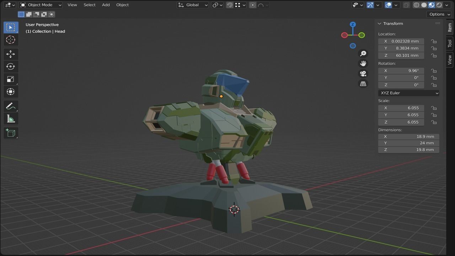Activate the Add Cube tool
The image size is (455, 256).
[x=11, y=133]
